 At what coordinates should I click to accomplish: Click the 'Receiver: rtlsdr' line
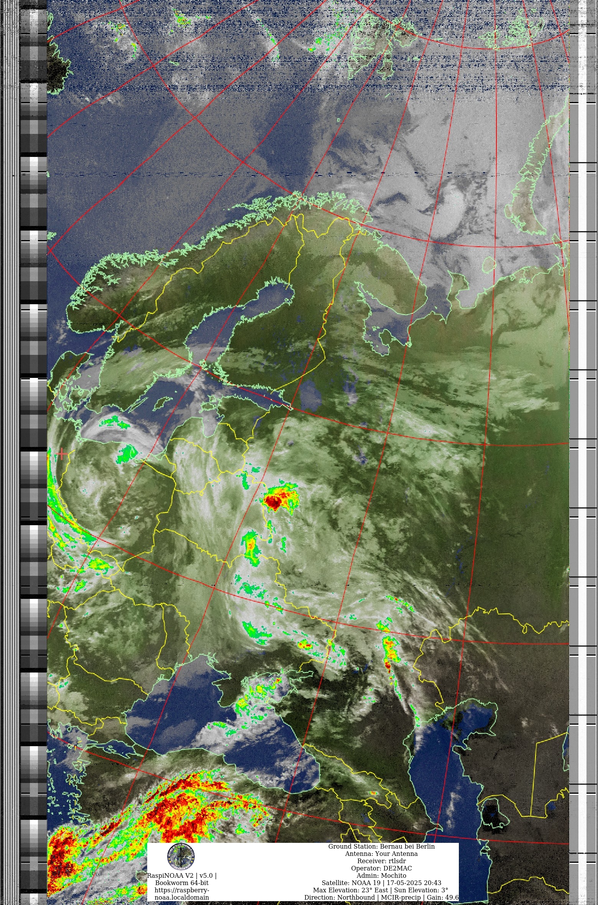pos(381,861)
